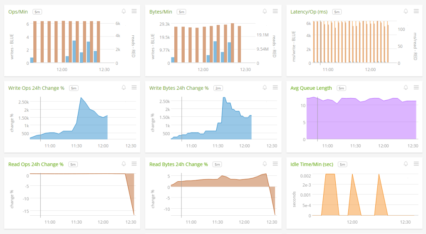Screen dimensions: 426x234
Task: Open alerts bell for Latency/Op (ms) panel
Action: [406, 11]
